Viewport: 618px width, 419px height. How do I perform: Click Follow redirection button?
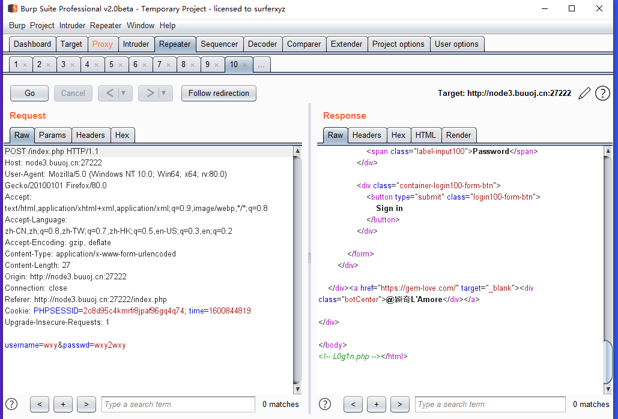[219, 94]
